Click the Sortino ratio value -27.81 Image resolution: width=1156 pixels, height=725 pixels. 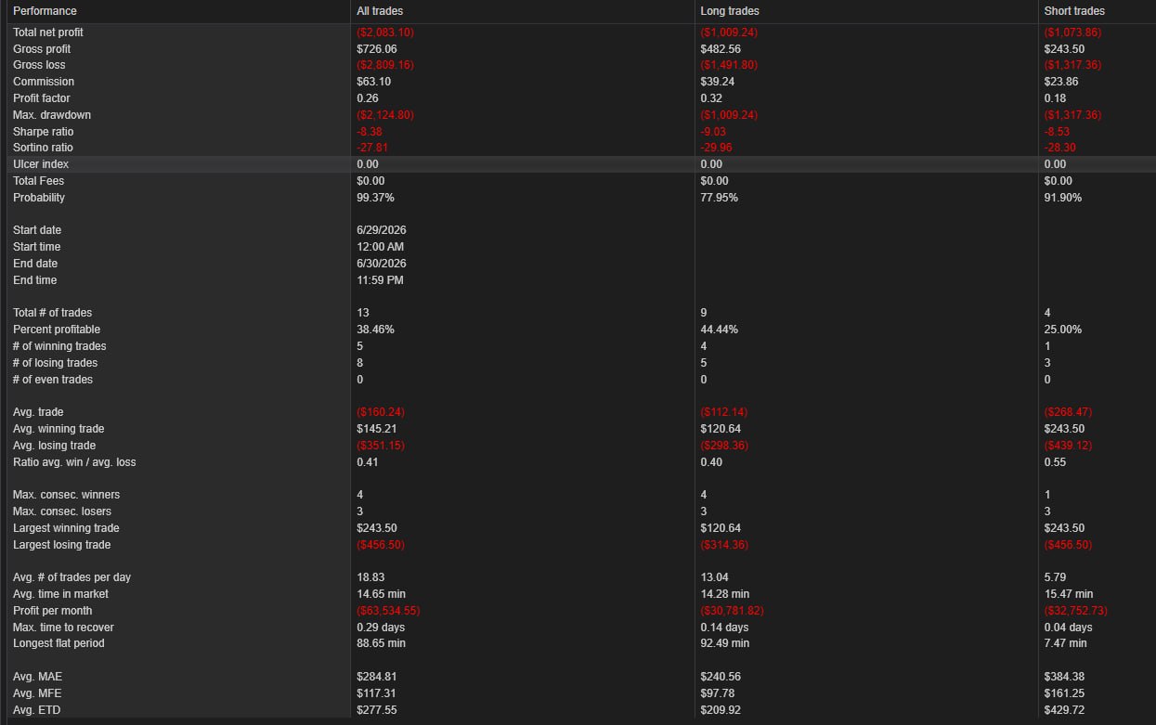(x=371, y=148)
